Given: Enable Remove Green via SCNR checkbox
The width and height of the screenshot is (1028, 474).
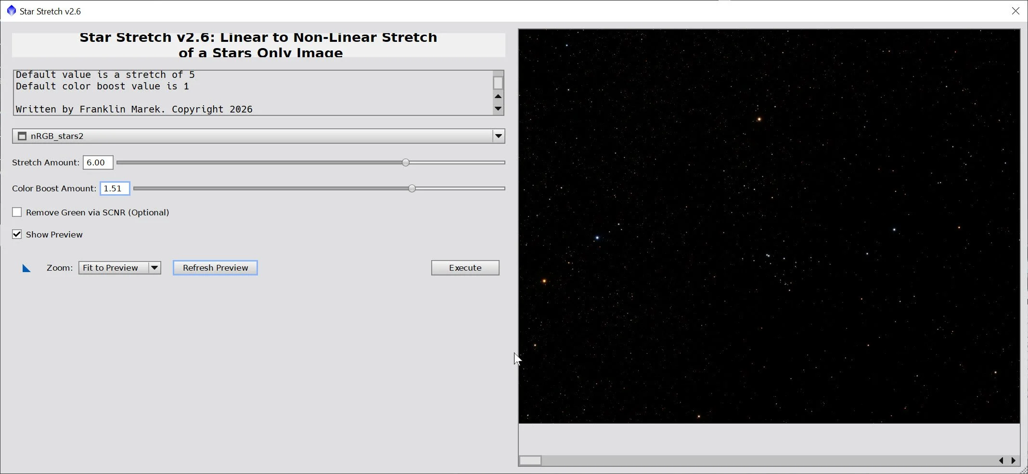Looking at the screenshot, I should coord(17,212).
